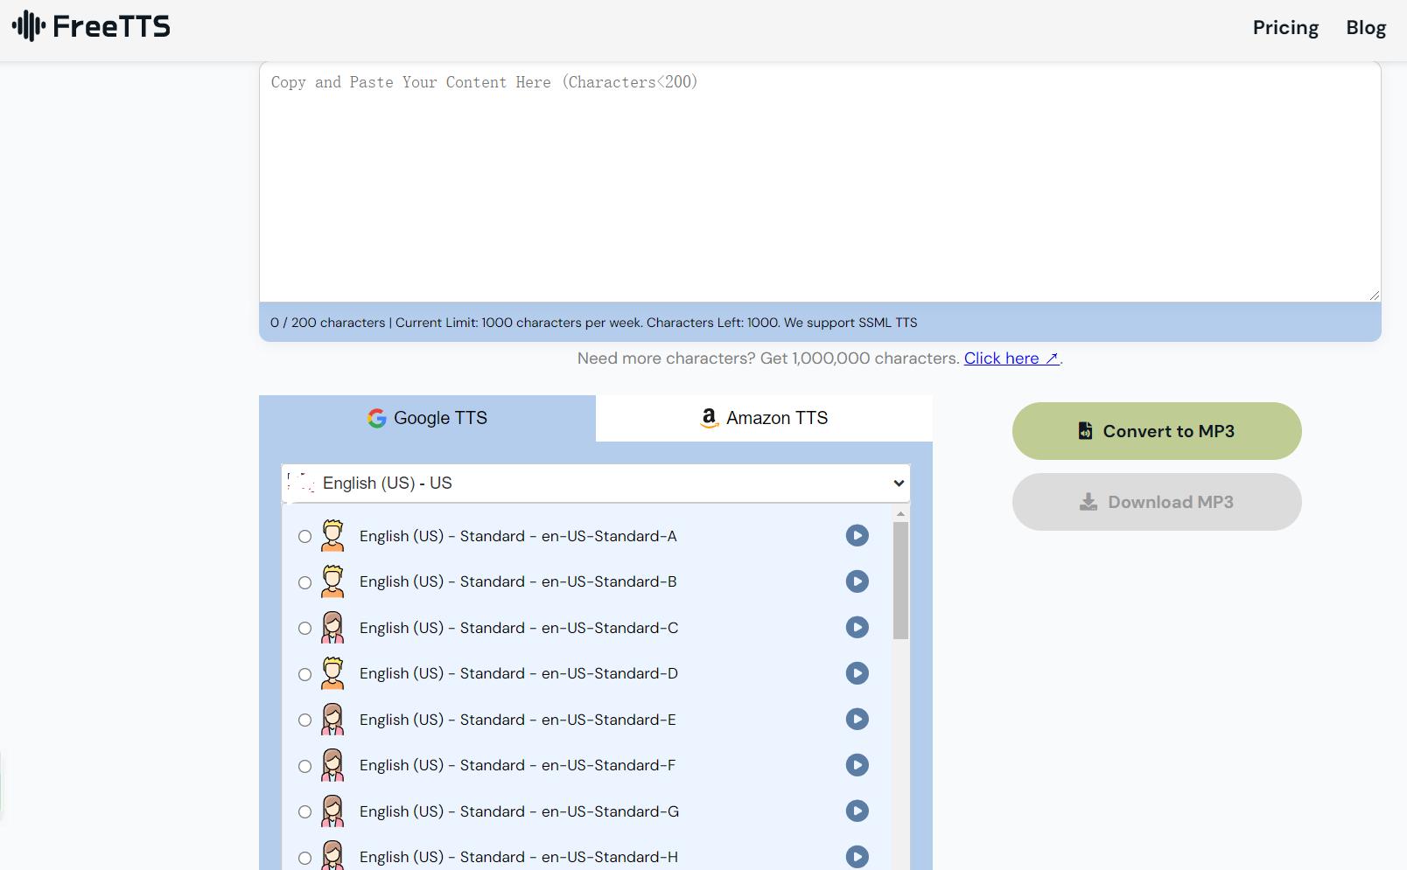Open the Pricing page

tap(1284, 28)
